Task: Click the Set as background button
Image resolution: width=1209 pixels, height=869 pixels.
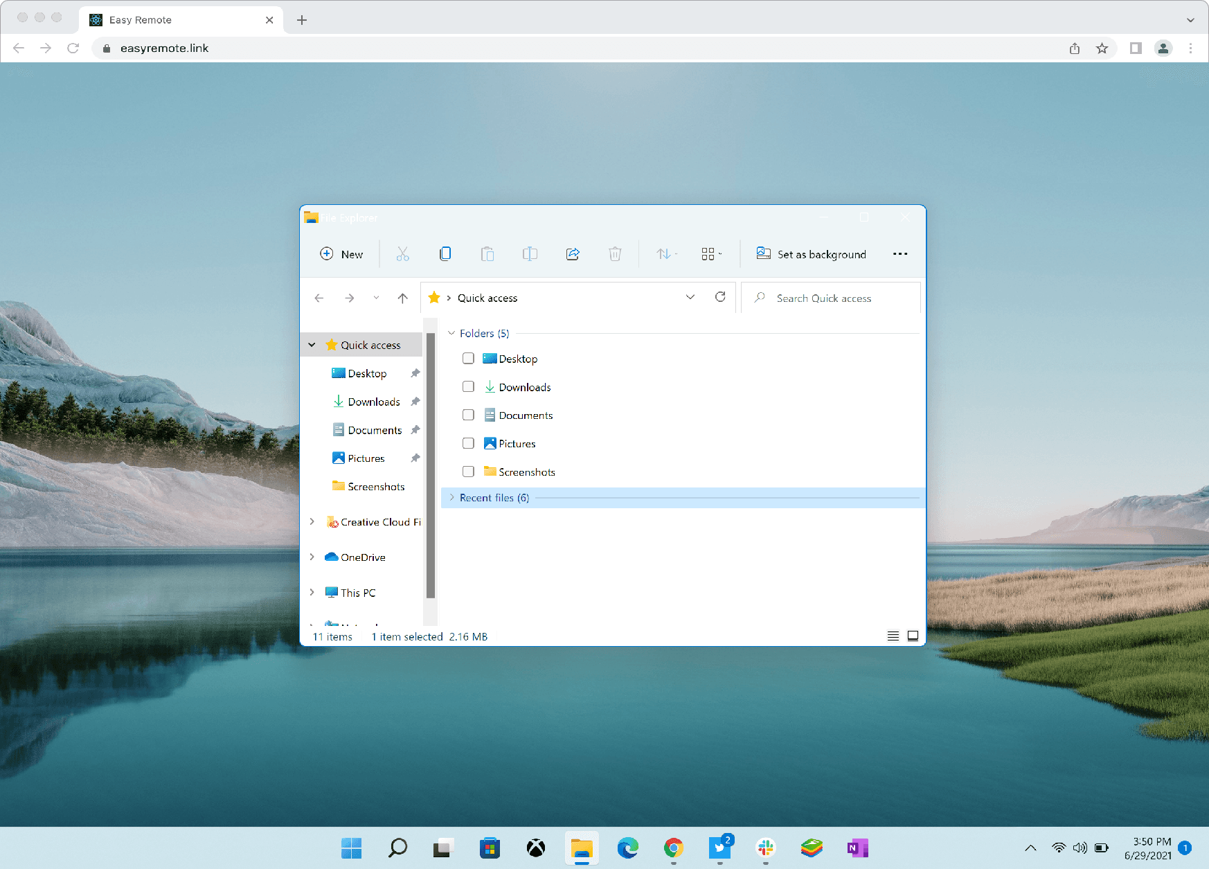Action: point(811,253)
